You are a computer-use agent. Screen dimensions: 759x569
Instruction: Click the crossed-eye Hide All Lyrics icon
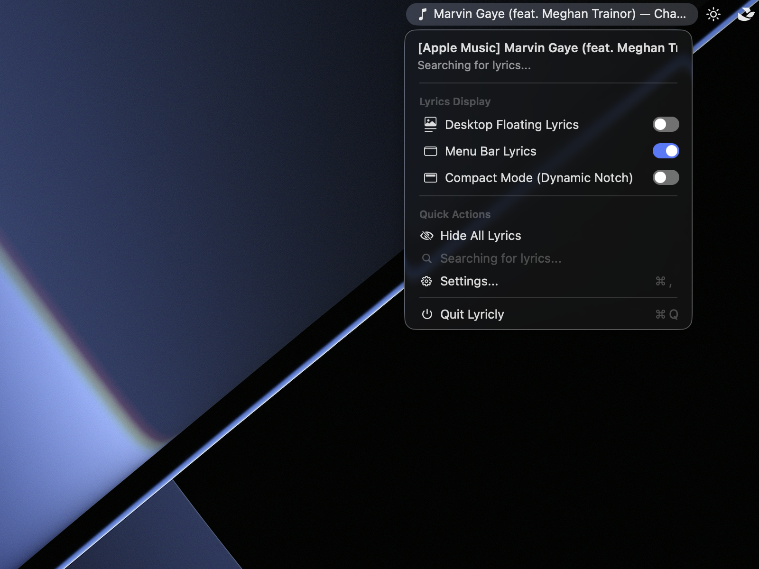[x=427, y=236]
